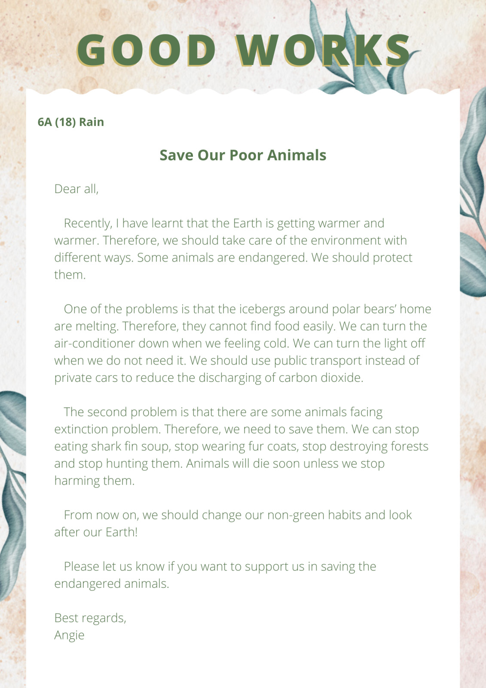Click the GOOD WORKS title banner
Viewport: 486px width, 688px height.
(243, 50)
